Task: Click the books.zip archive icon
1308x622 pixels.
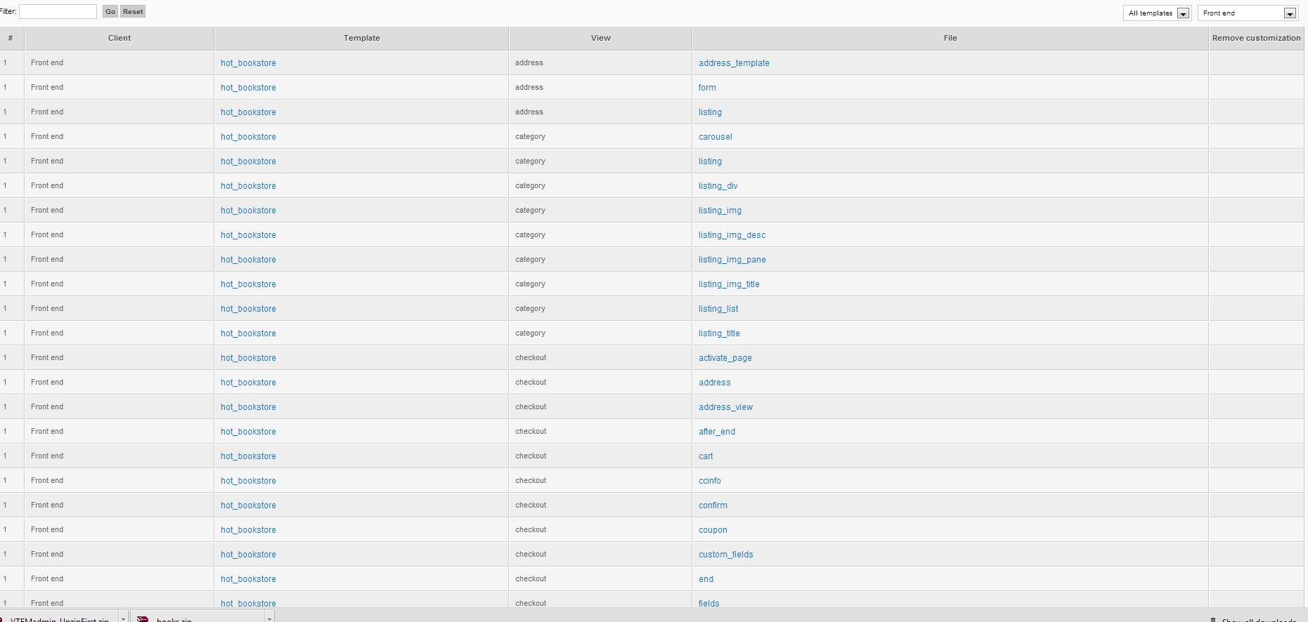Action: point(143,619)
